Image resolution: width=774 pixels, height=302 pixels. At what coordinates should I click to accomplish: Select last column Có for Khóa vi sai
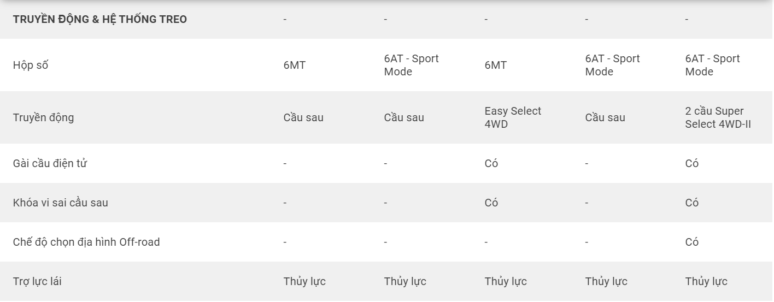coord(692,203)
